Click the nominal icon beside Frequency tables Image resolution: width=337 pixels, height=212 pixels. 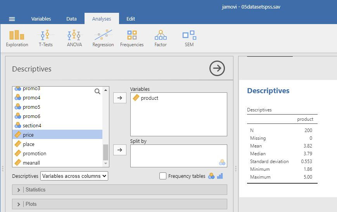point(211,176)
